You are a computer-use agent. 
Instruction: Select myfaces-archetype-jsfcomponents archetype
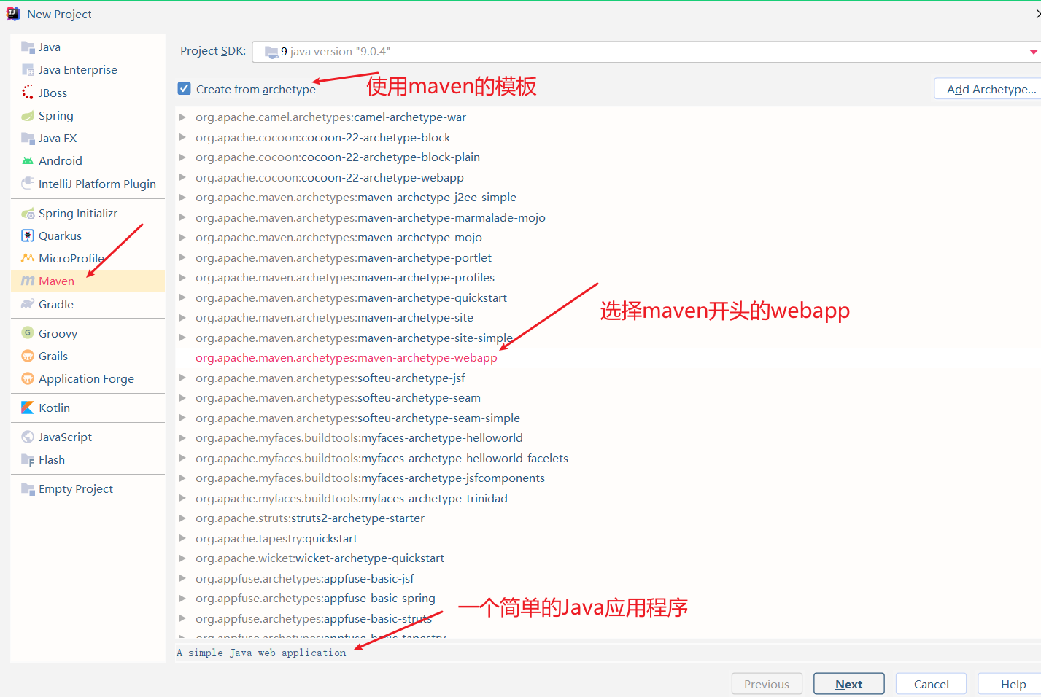pyautogui.click(x=370, y=478)
